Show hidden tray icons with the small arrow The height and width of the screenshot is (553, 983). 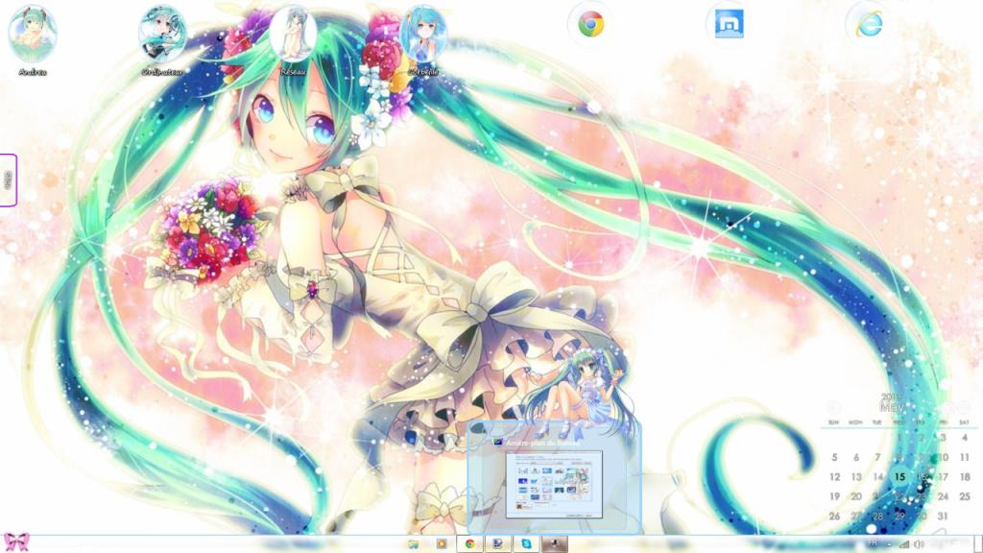[889, 544]
